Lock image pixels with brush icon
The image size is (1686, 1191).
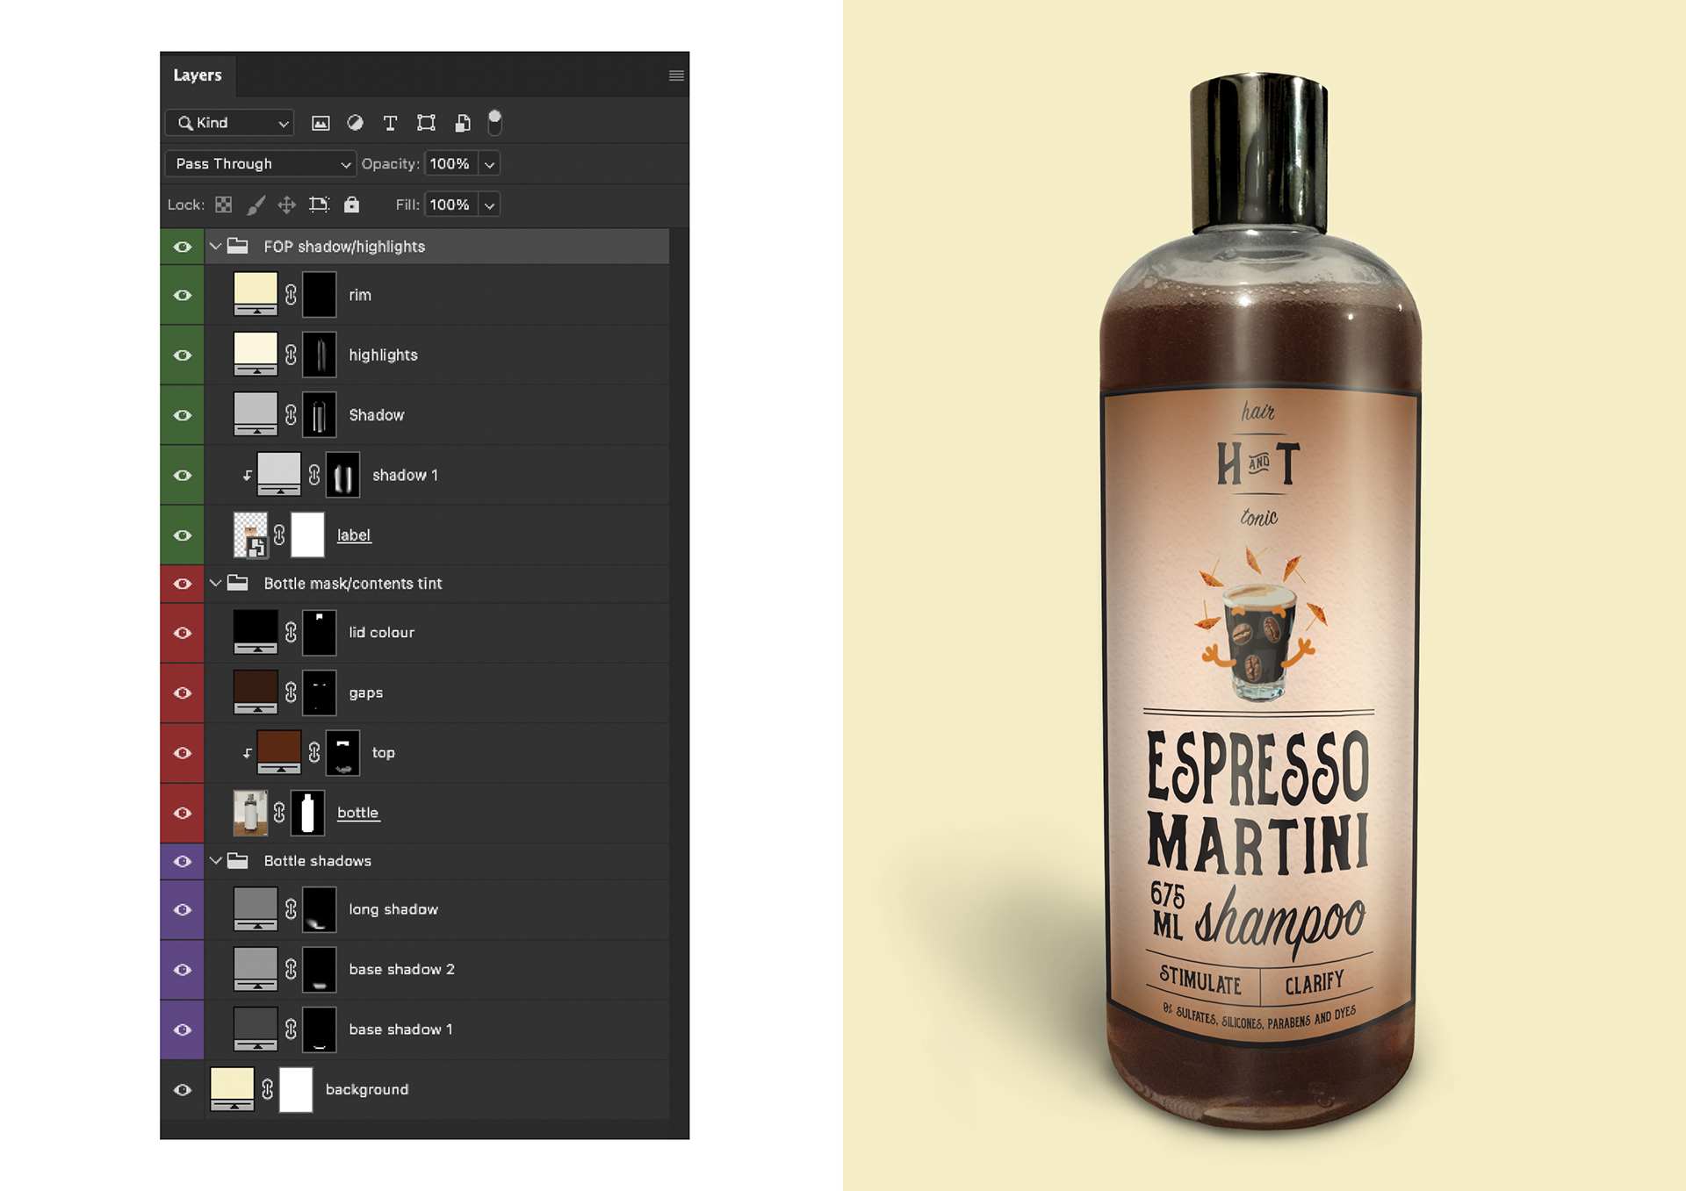pos(256,204)
